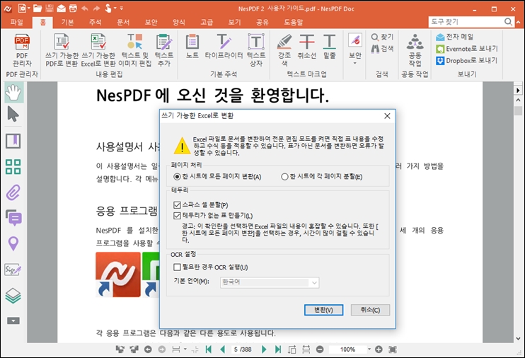Open the attachments paperclip panel
Viewport: 525px width, 358px height.
(13, 192)
